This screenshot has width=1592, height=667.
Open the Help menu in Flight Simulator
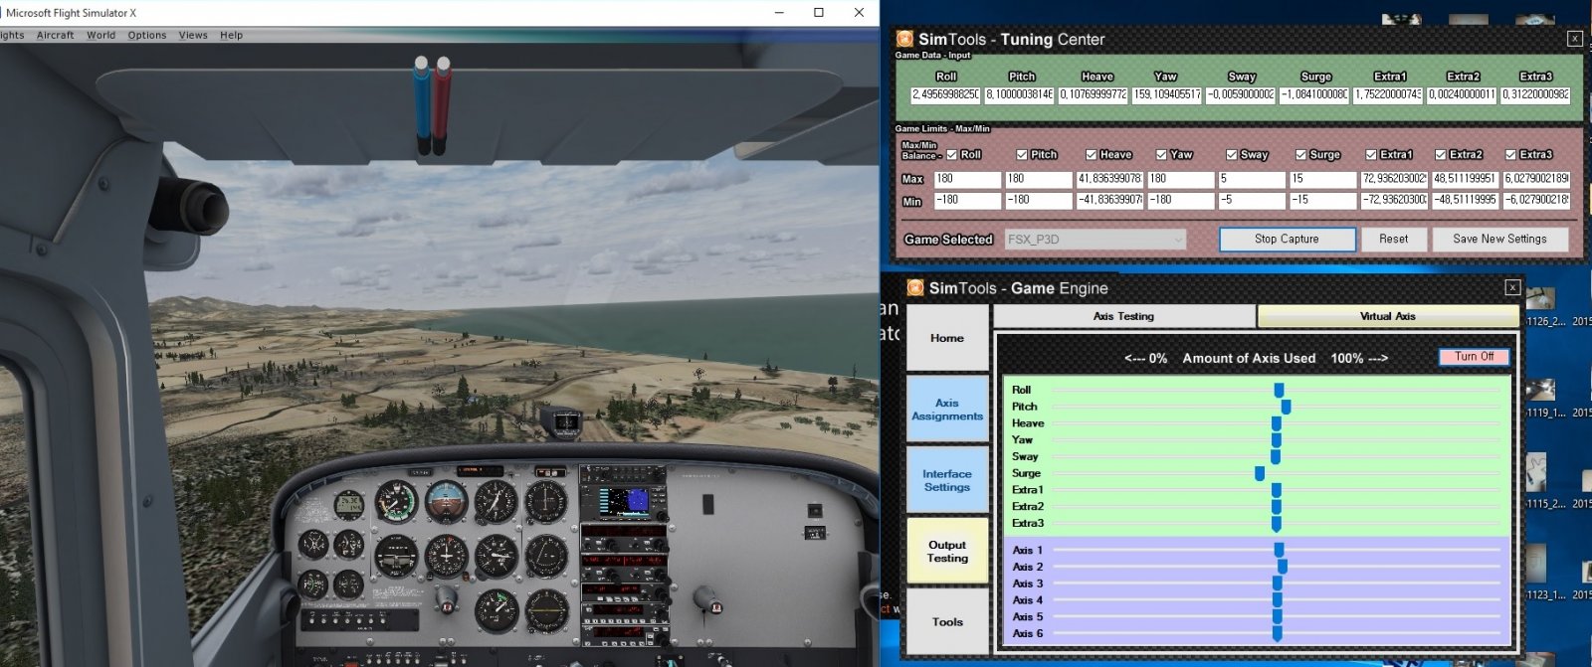coord(231,35)
